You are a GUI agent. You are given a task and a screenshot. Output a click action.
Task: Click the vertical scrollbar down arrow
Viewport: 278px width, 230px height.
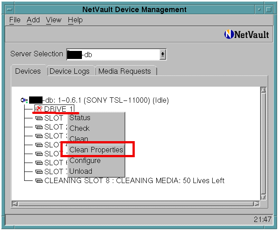pyautogui.click(x=263, y=197)
